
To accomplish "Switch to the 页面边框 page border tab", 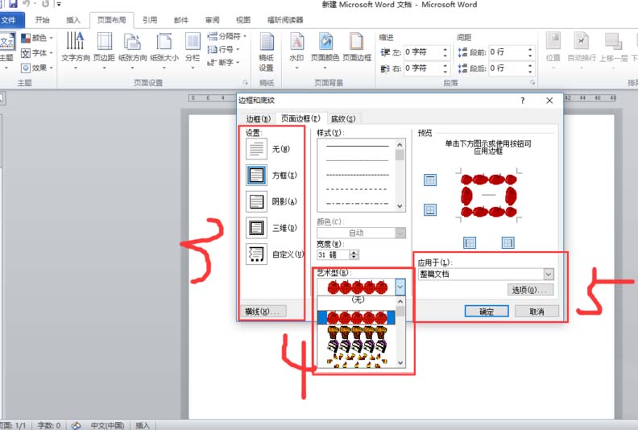I will 300,118.
